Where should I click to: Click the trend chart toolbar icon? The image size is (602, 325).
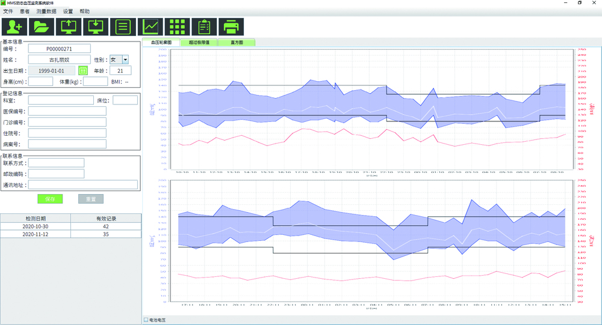[x=150, y=27]
